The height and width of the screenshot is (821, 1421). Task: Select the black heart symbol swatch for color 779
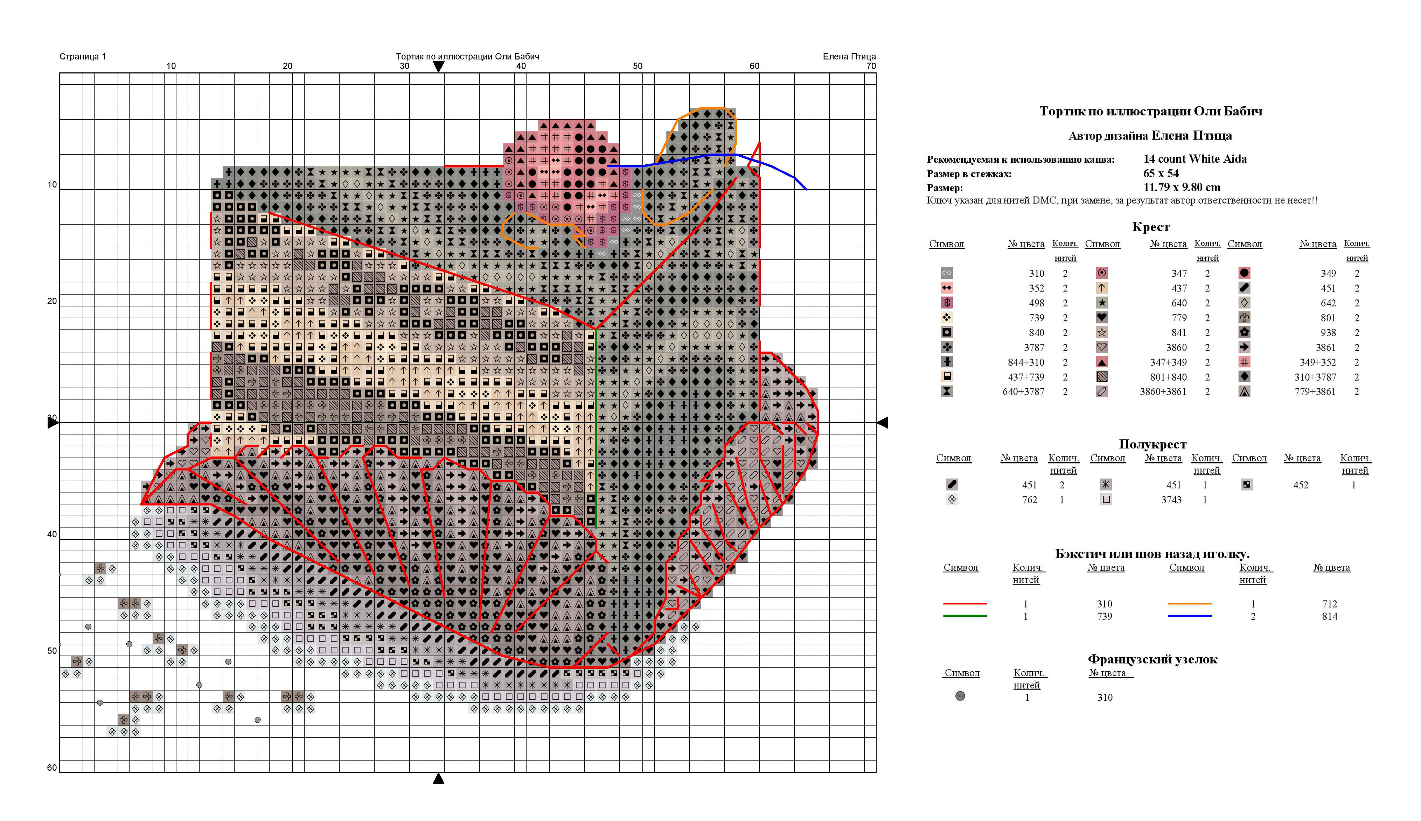pos(1101,317)
